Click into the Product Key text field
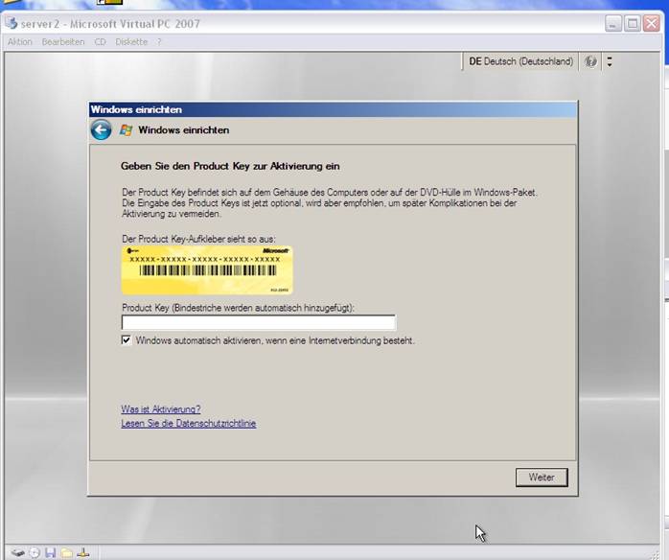 (258, 322)
